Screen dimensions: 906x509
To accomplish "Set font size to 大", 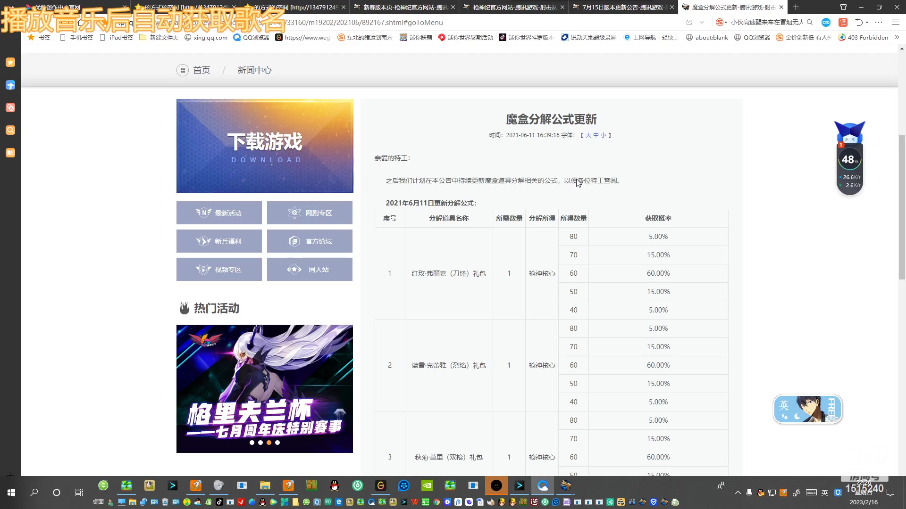I will 588,135.
